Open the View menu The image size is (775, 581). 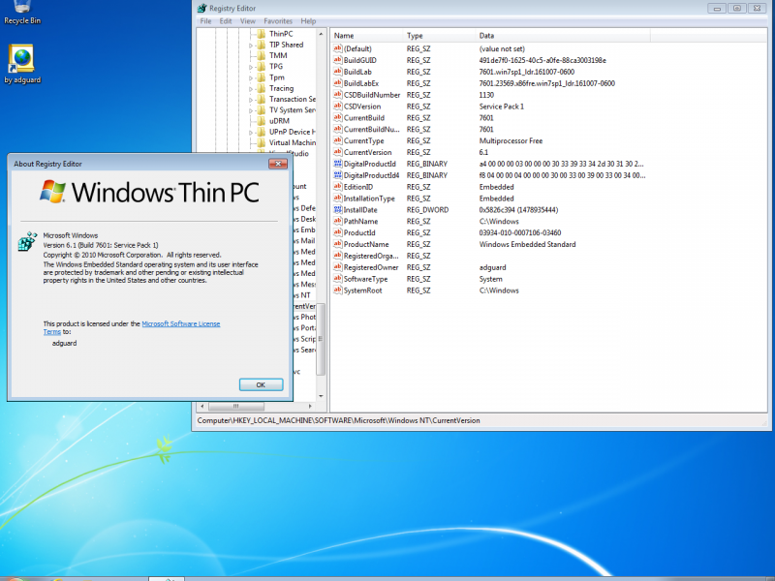pyautogui.click(x=248, y=21)
